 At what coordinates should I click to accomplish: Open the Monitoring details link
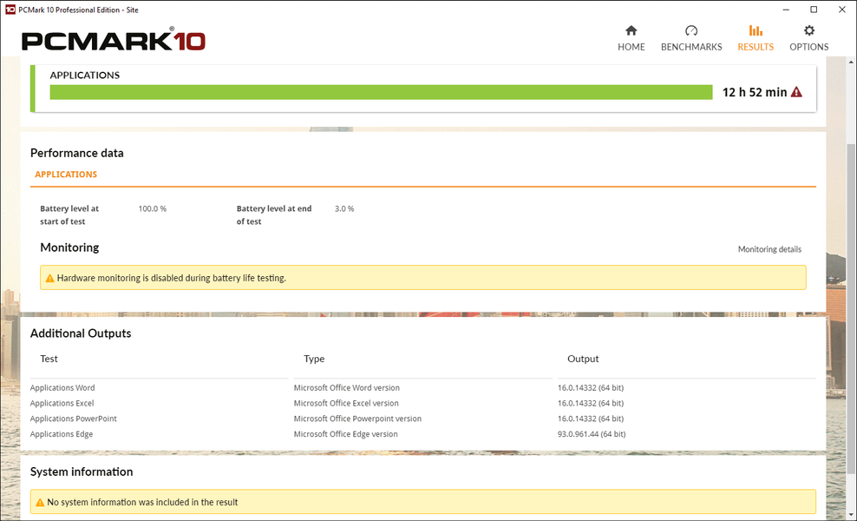[x=769, y=249]
